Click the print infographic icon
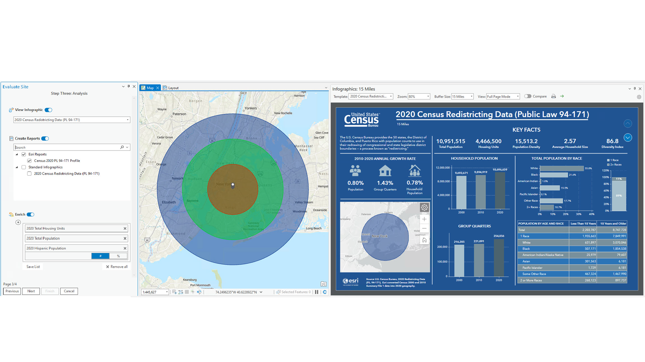 pyautogui.click(x=553, y=96)
